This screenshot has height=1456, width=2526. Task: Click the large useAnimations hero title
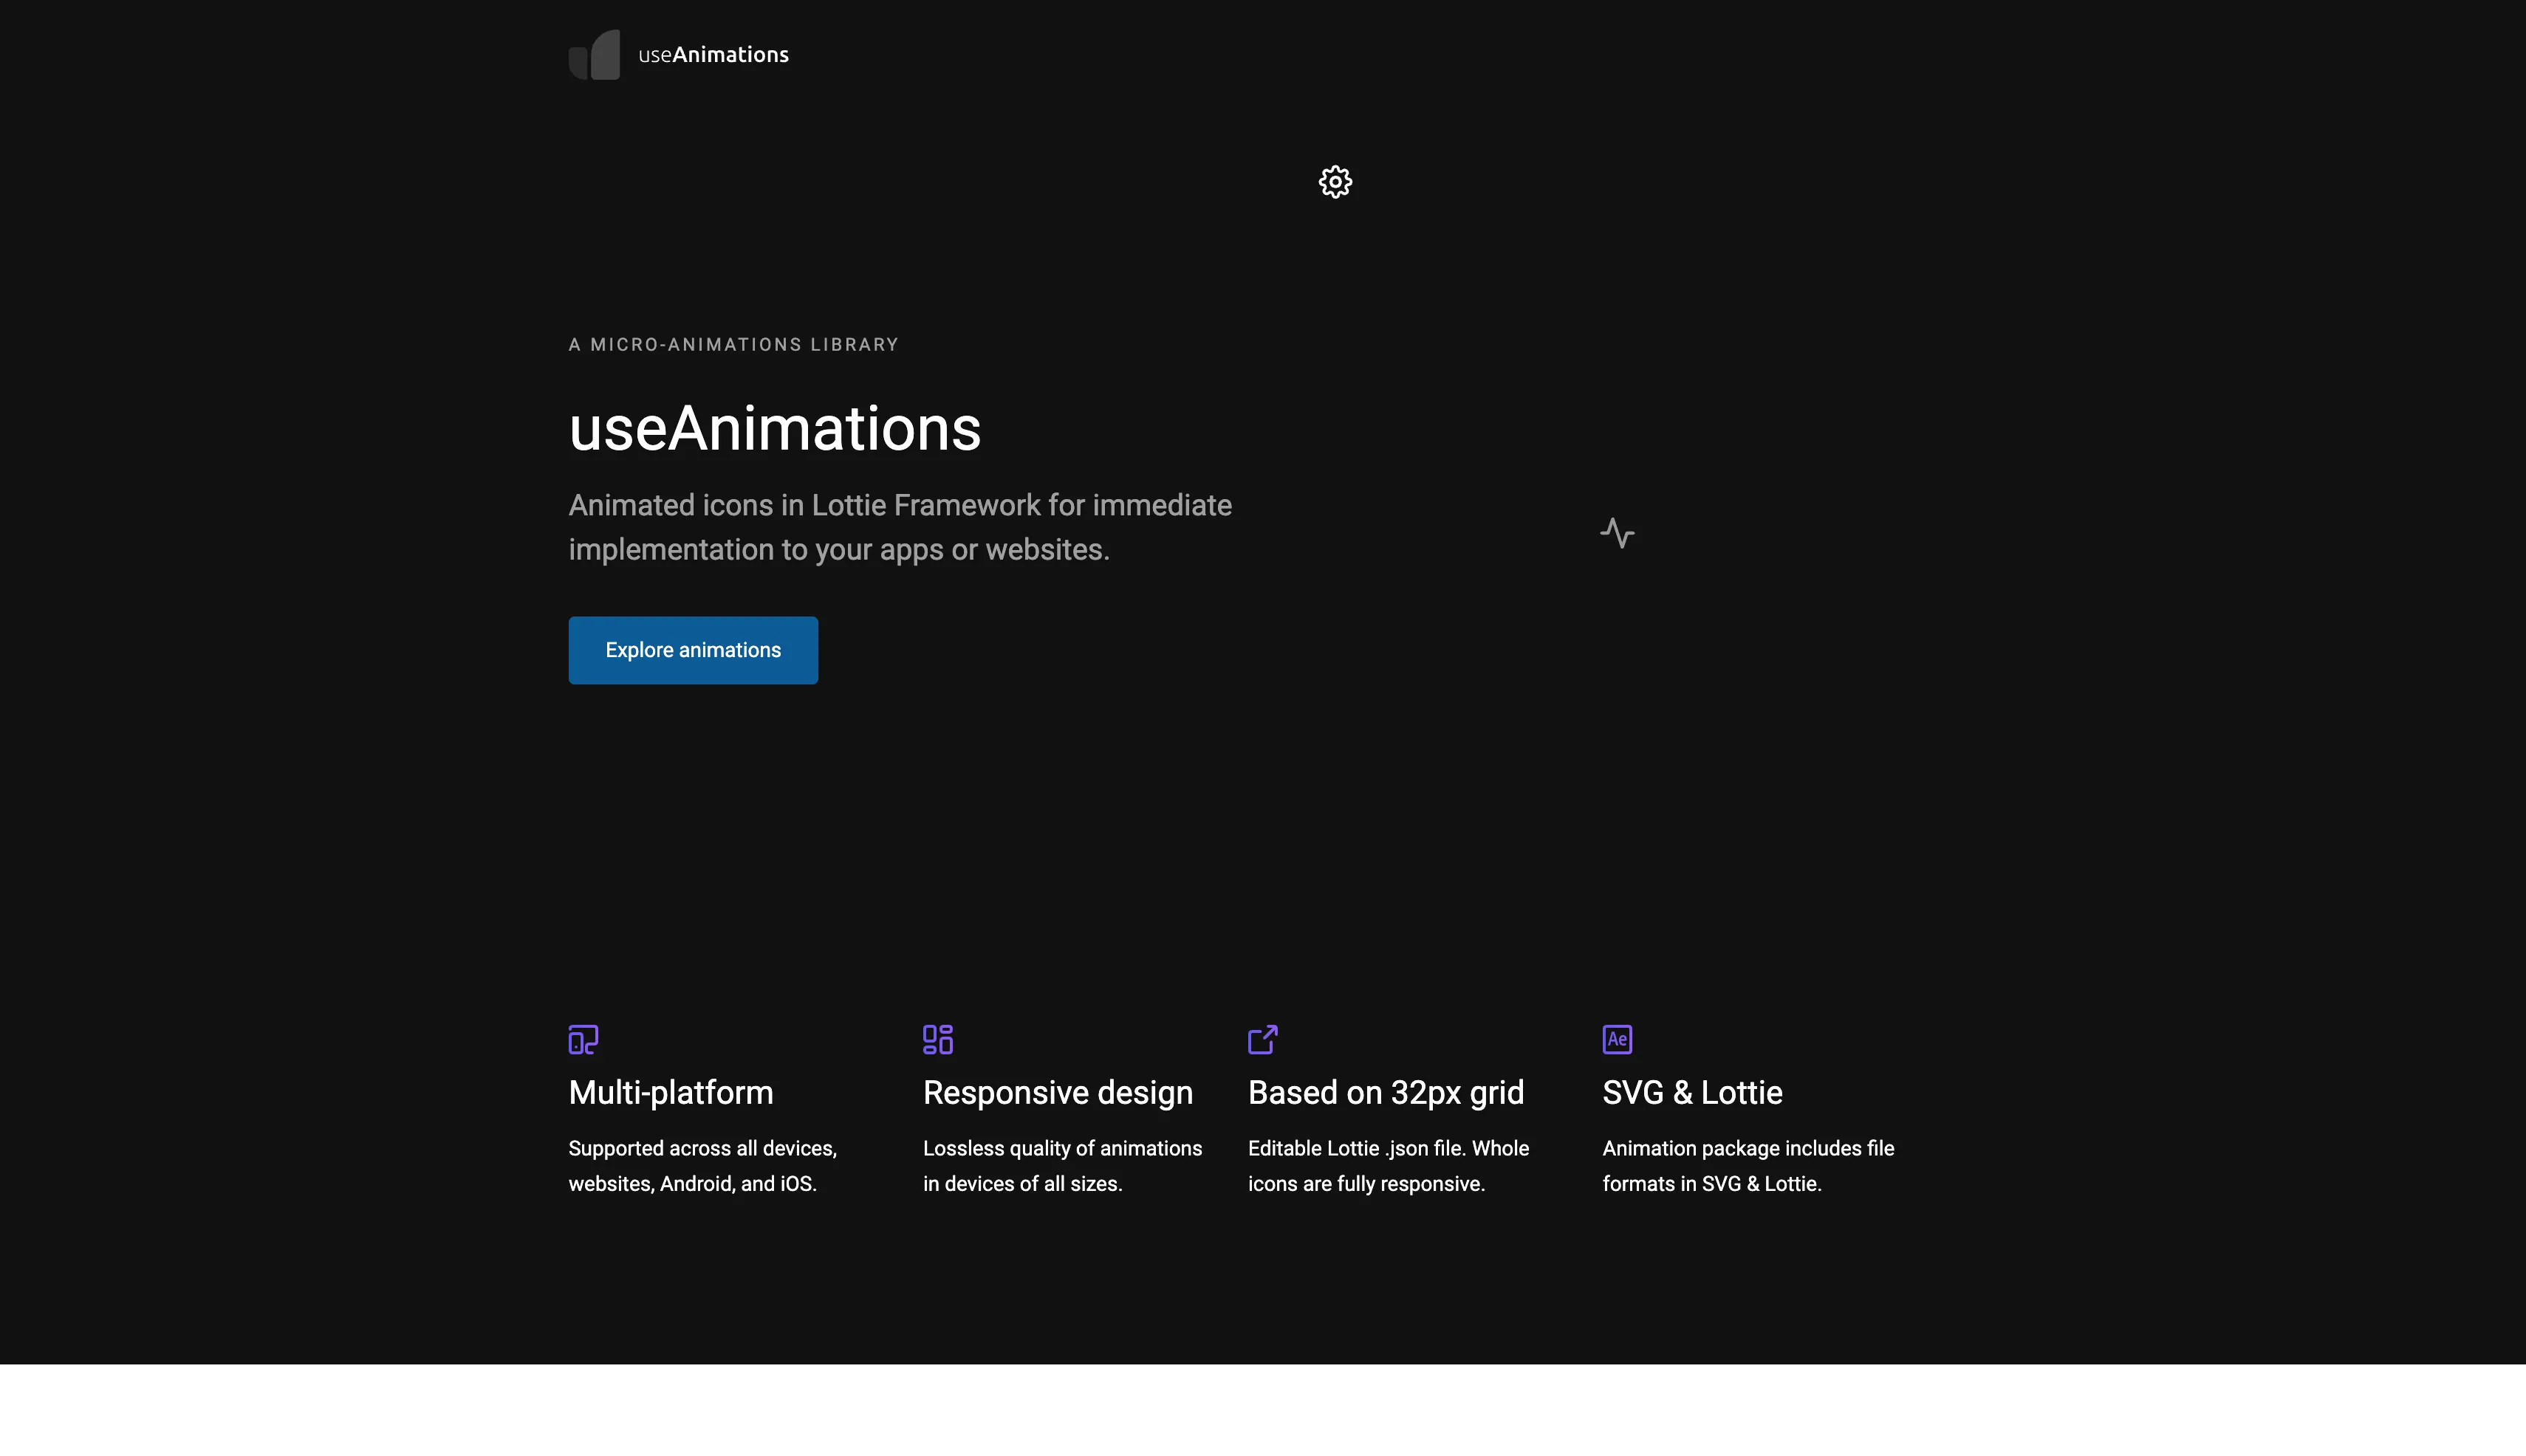pyautogui.click(x=774, y=429)
